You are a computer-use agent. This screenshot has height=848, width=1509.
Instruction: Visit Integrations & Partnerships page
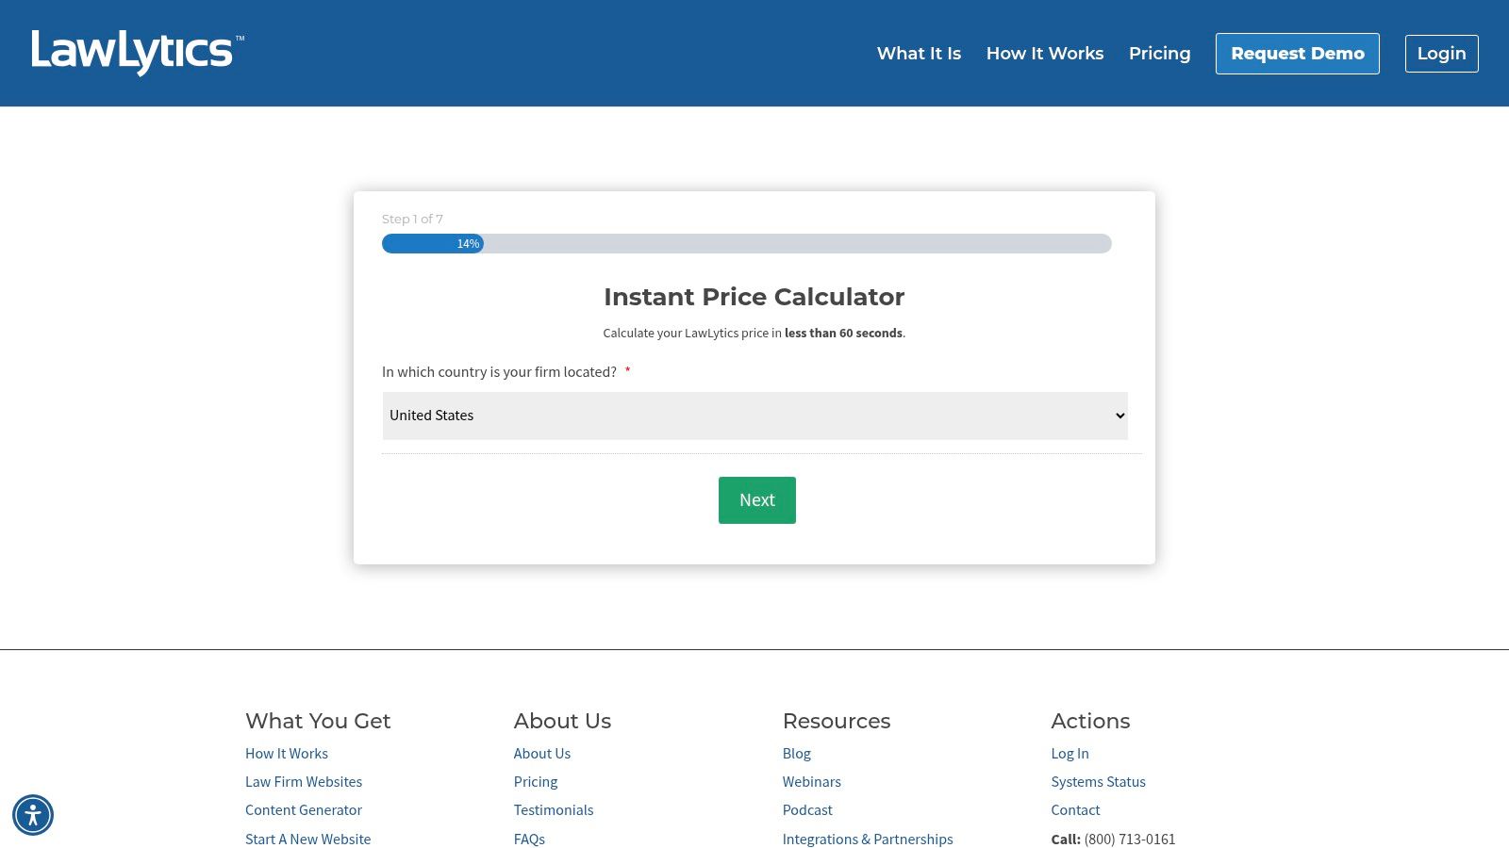pos(868,839)
